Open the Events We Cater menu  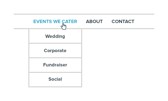point(55,21)
